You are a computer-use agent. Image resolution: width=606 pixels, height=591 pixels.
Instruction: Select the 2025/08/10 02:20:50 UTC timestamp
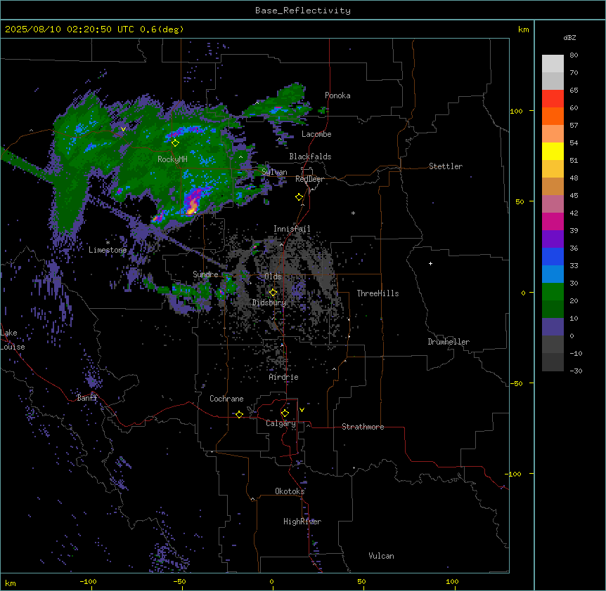tap(69, 29)
